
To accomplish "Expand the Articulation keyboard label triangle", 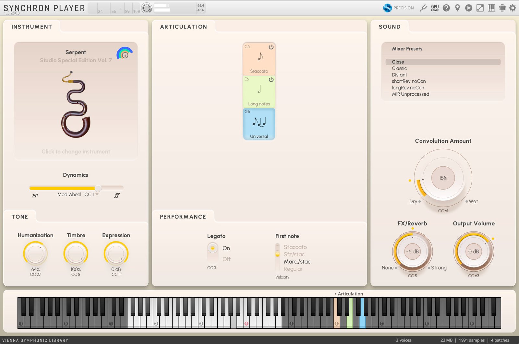I will 335,294.
